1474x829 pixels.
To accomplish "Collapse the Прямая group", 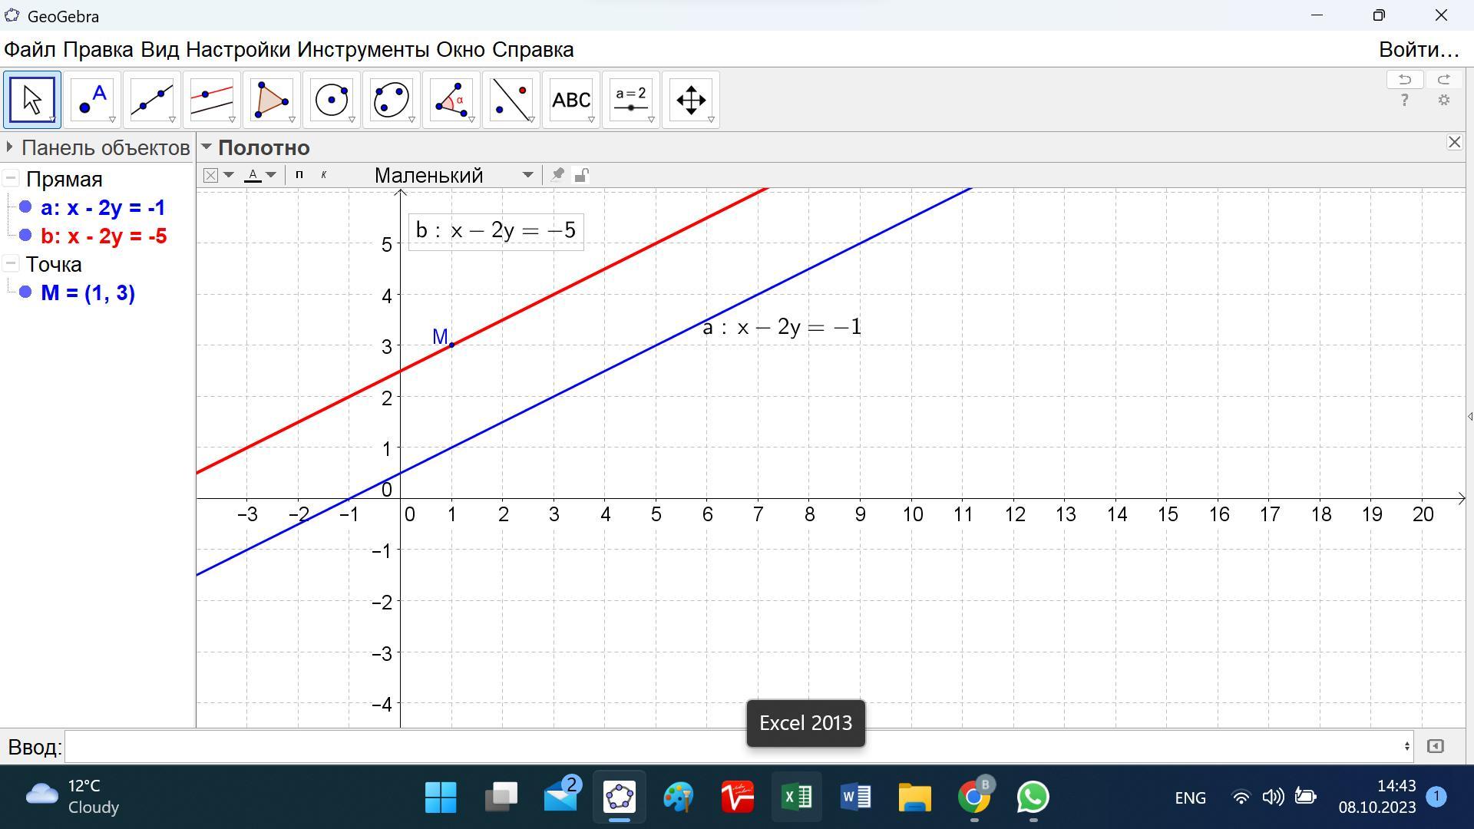I will [11, 179].
